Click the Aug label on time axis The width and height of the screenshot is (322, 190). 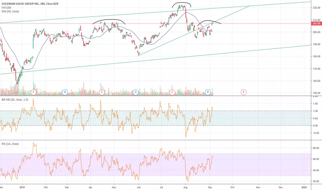pos(186,187)
